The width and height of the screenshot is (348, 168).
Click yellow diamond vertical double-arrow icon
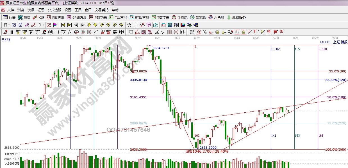[121, 25]
